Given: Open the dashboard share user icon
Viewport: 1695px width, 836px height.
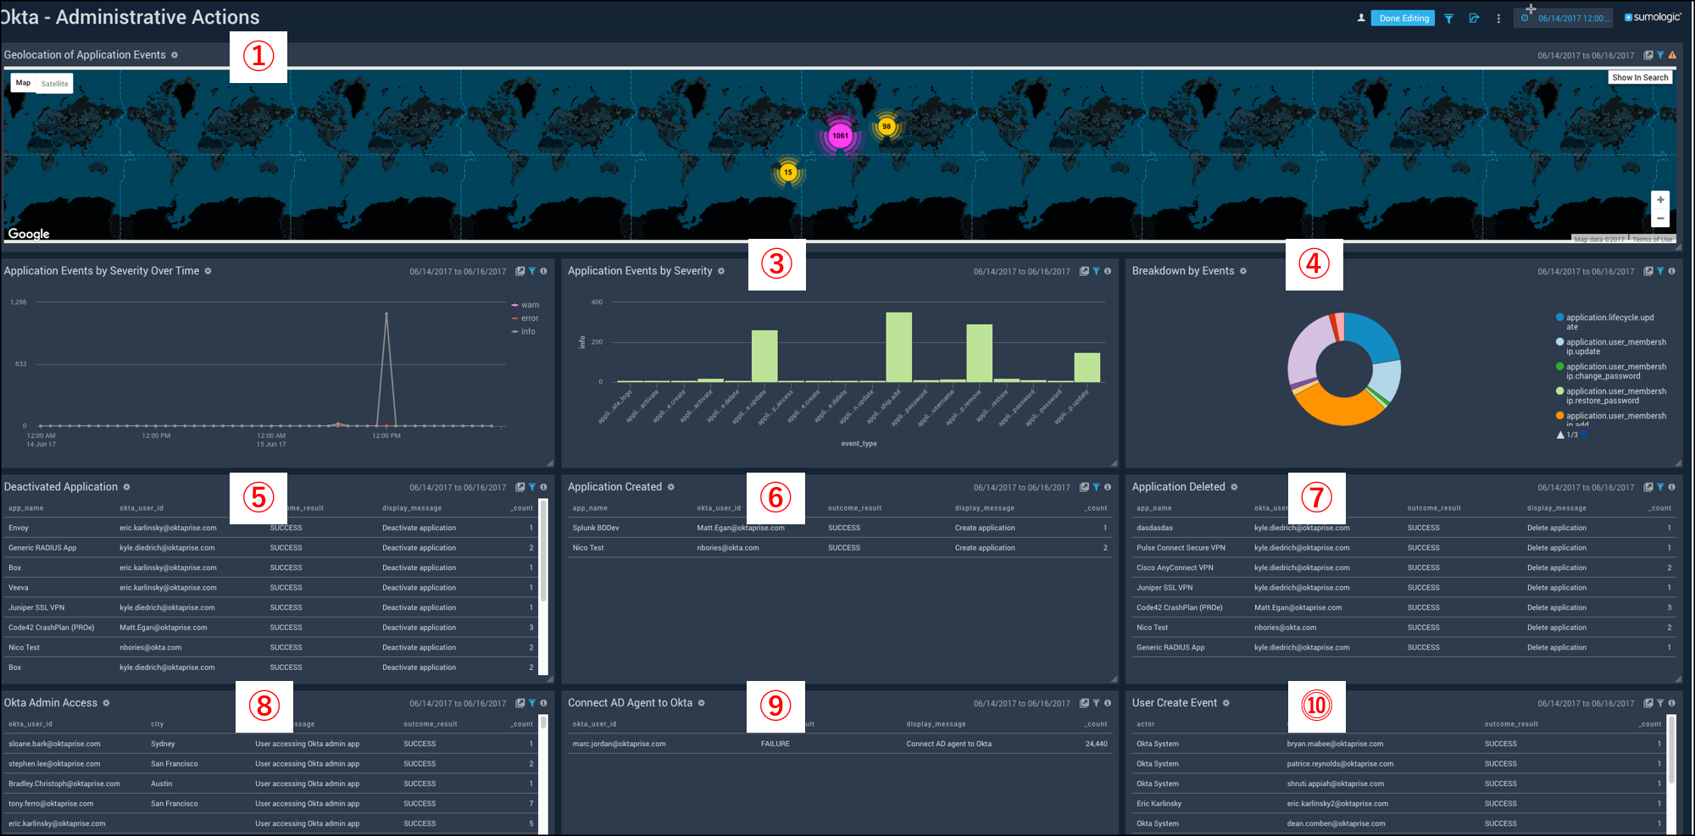Looking at the screenshot, I should (1361, 18).
